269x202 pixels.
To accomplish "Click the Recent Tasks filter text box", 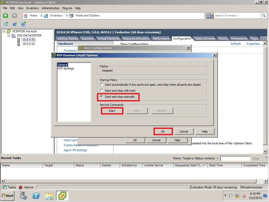I will pos(235,159).
